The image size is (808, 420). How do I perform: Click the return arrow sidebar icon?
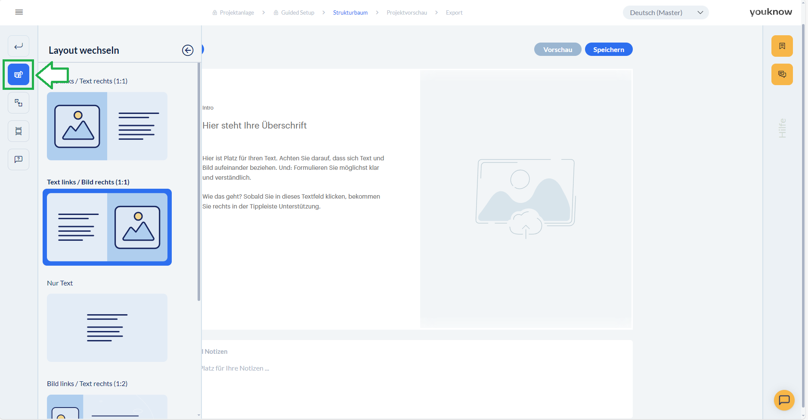[x=19, y=46]
